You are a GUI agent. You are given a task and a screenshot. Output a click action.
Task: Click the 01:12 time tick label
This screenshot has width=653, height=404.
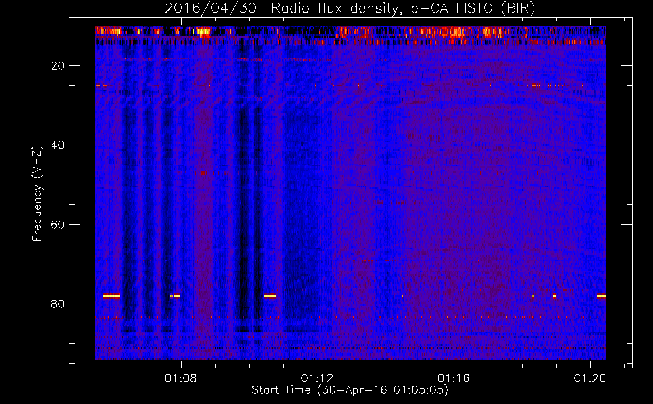(x=317, y=378)
